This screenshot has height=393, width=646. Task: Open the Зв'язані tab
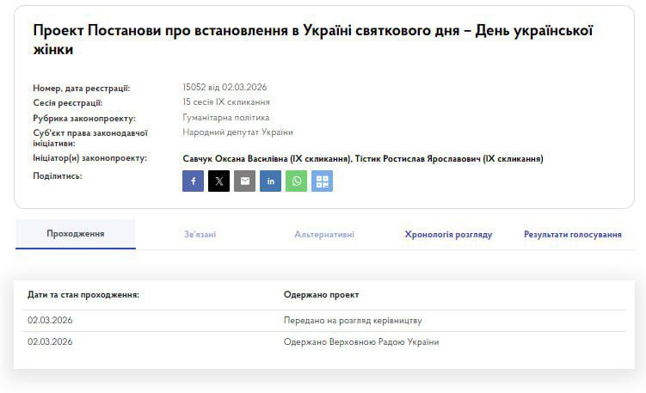point(200,235)
